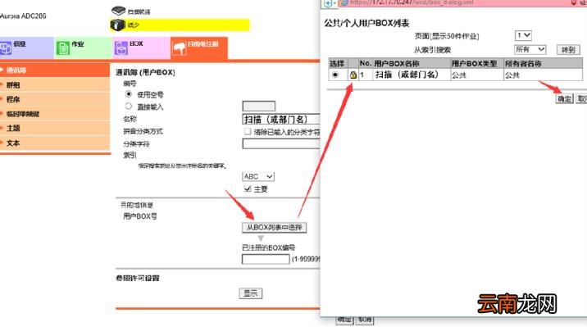Open 群组 in the left sidebar
The image size is (587, 327).
(x=55, y=85)
